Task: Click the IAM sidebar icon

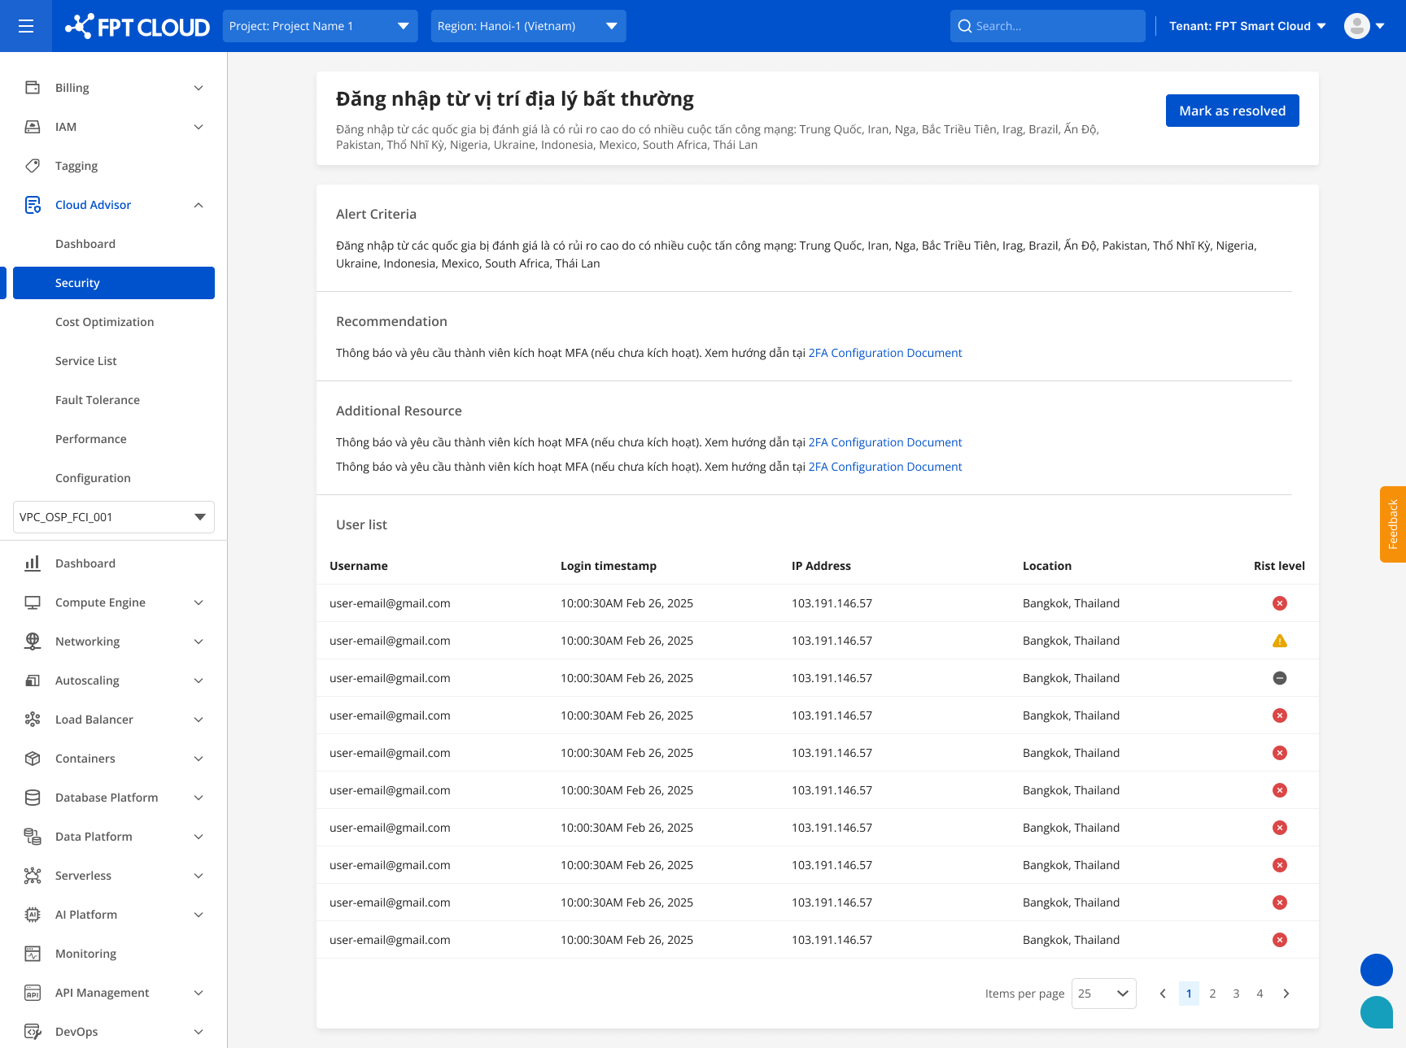Action: point(33,127)
